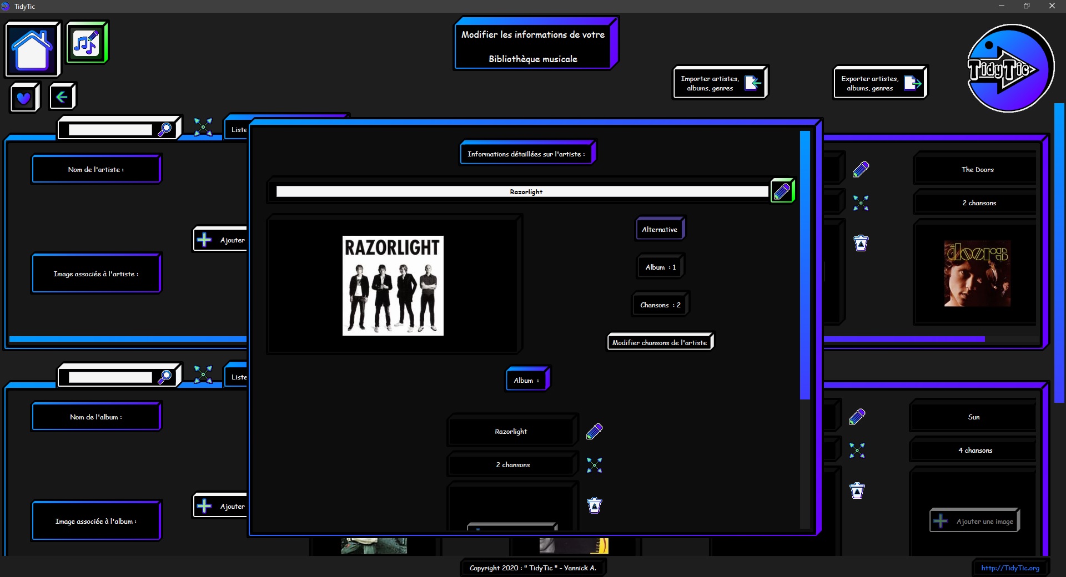Click the album search input field
The height and width of the screenshot is (577, 1066).
(x=110, y=377)
